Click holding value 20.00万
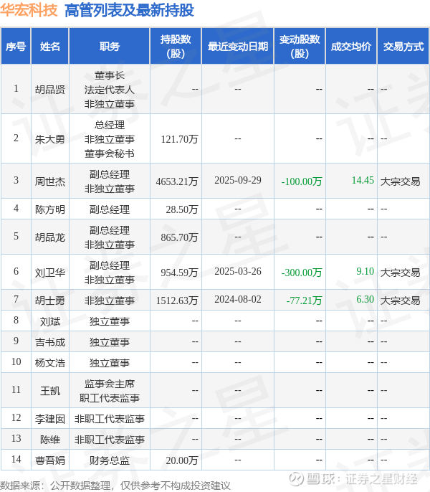Image resolution: width=430 pixels, height=492 pixels. point(182,460)
